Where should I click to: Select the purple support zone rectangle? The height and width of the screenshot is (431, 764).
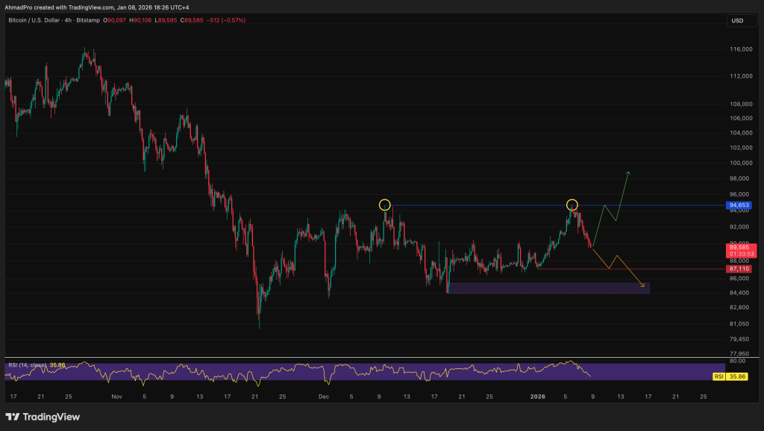click(x=548, y=288)
